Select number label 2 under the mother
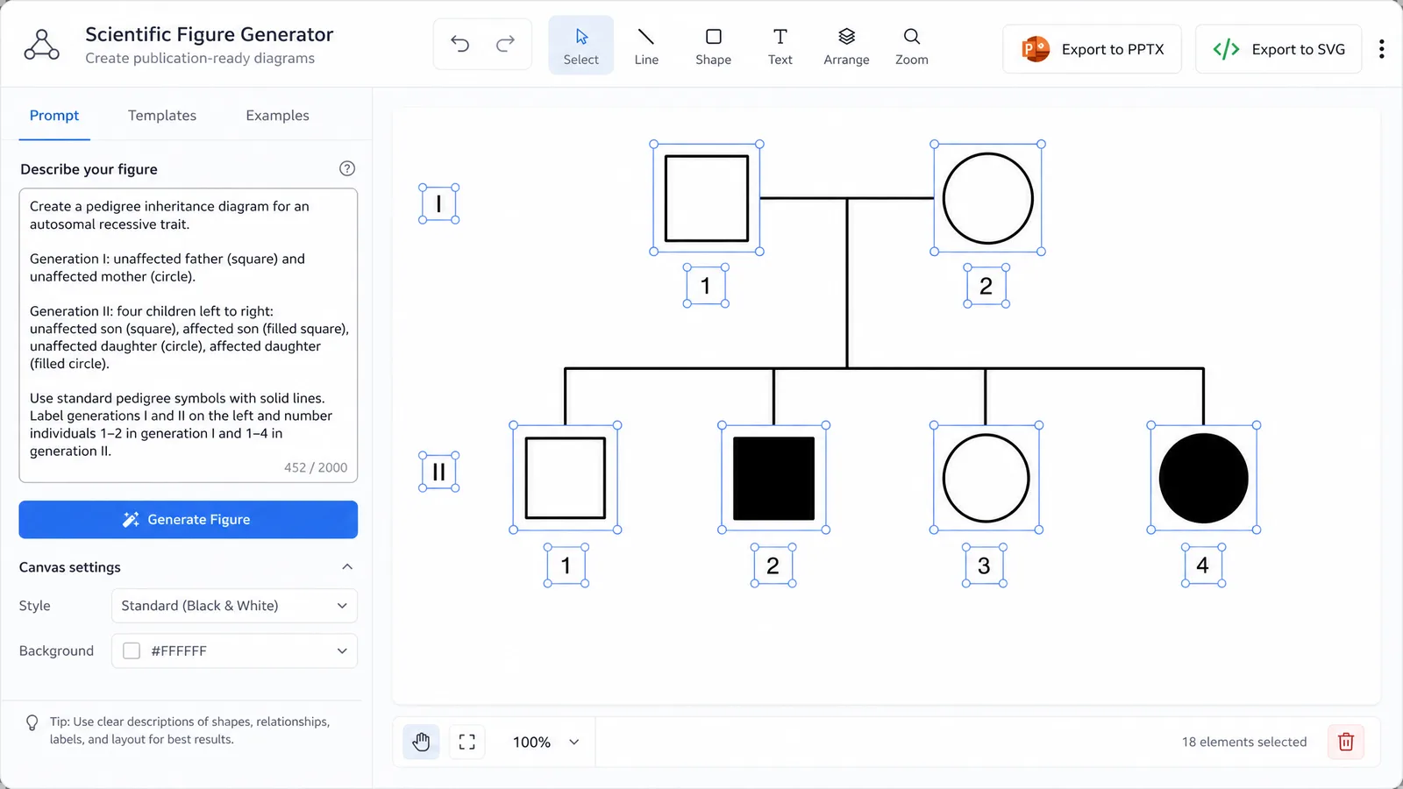 pyautogui.click(x=986, y=286)
